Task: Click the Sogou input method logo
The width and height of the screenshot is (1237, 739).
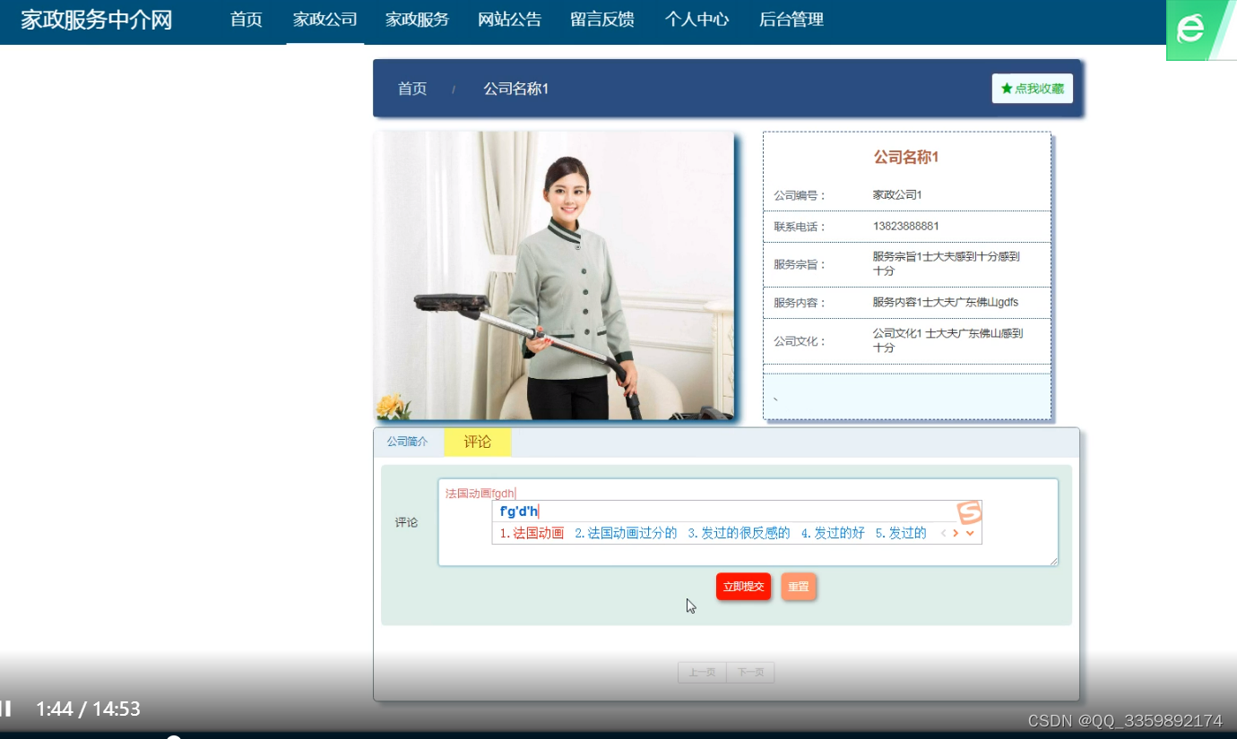Action: [x=969, y=512]
